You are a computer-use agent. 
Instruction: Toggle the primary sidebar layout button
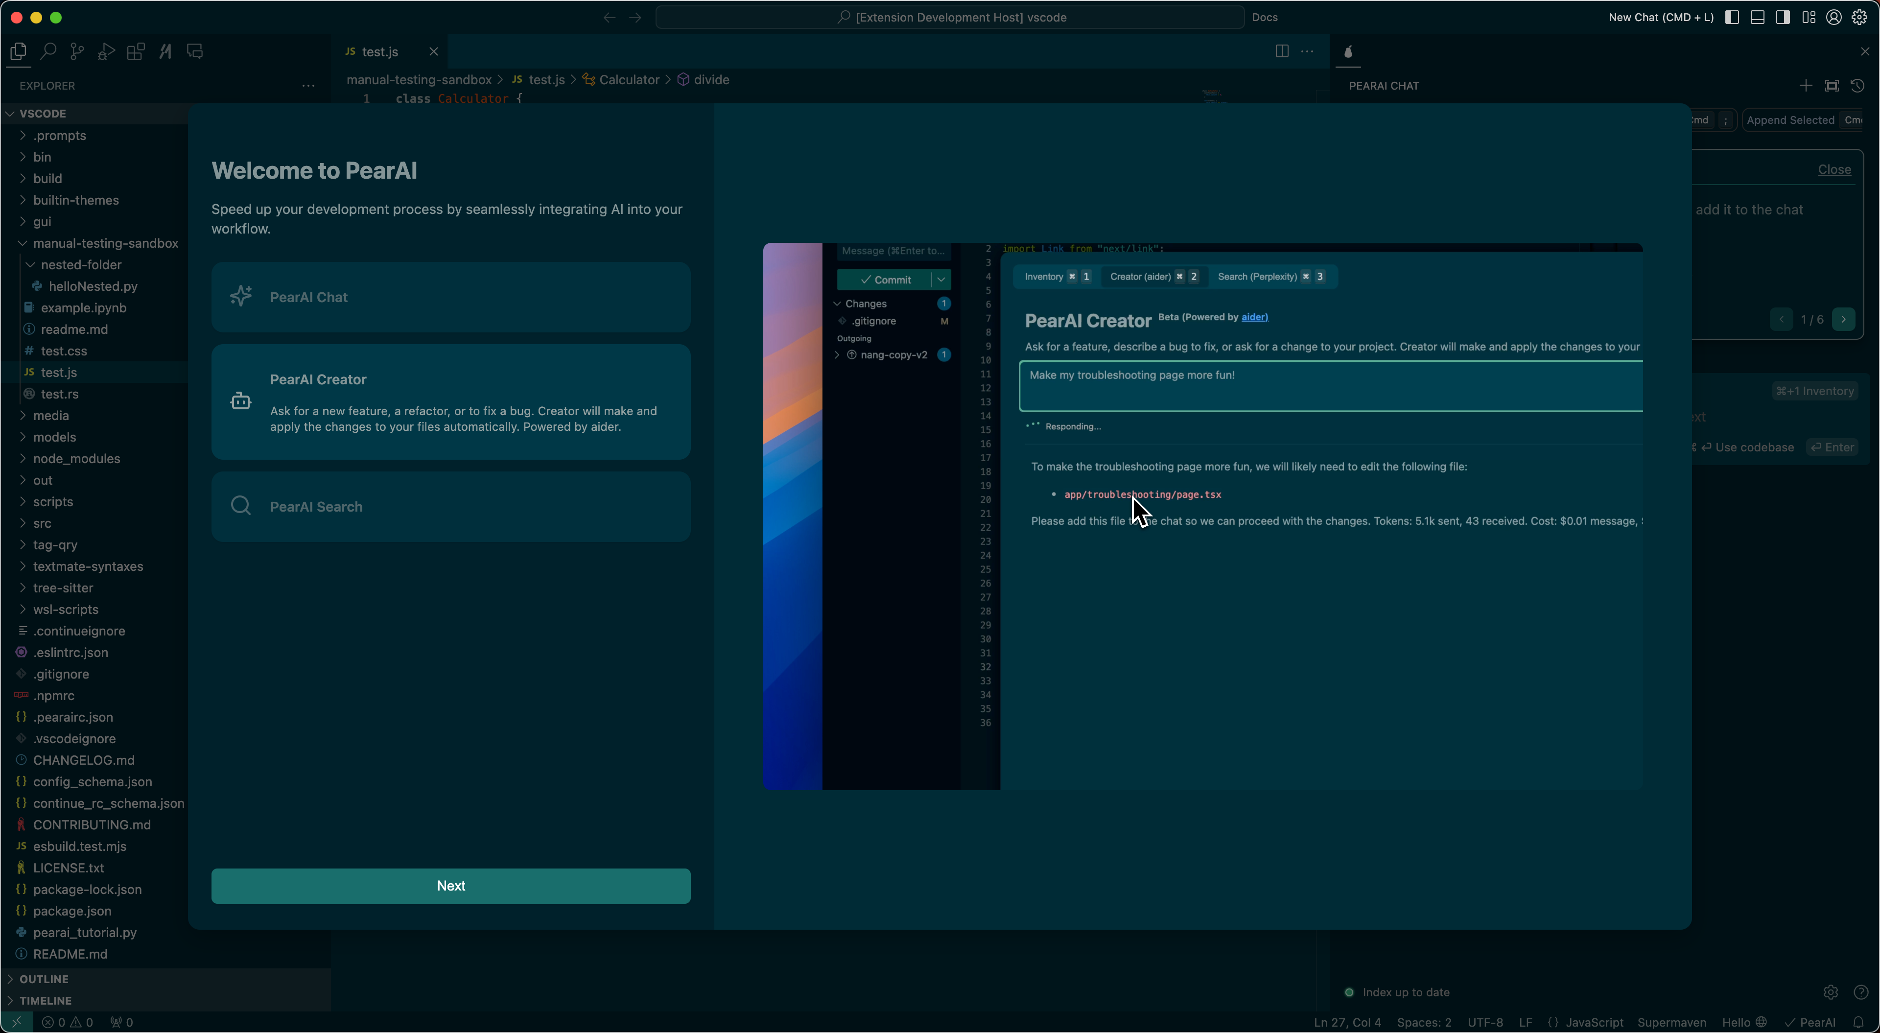1732,17
